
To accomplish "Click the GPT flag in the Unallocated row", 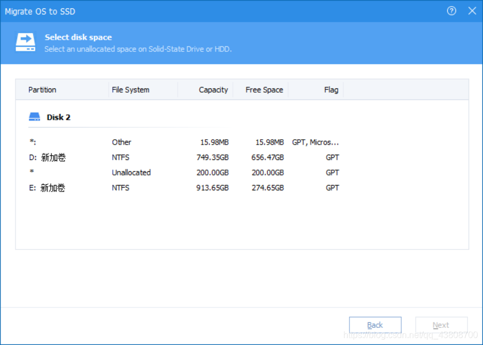I will 332,172.
